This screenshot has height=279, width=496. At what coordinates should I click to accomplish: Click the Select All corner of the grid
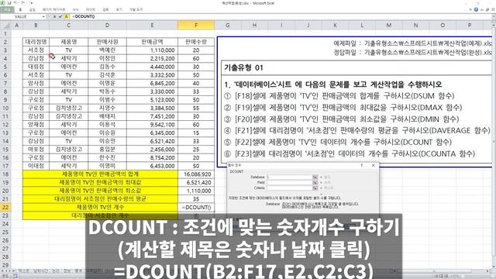(x=5, y=26)
